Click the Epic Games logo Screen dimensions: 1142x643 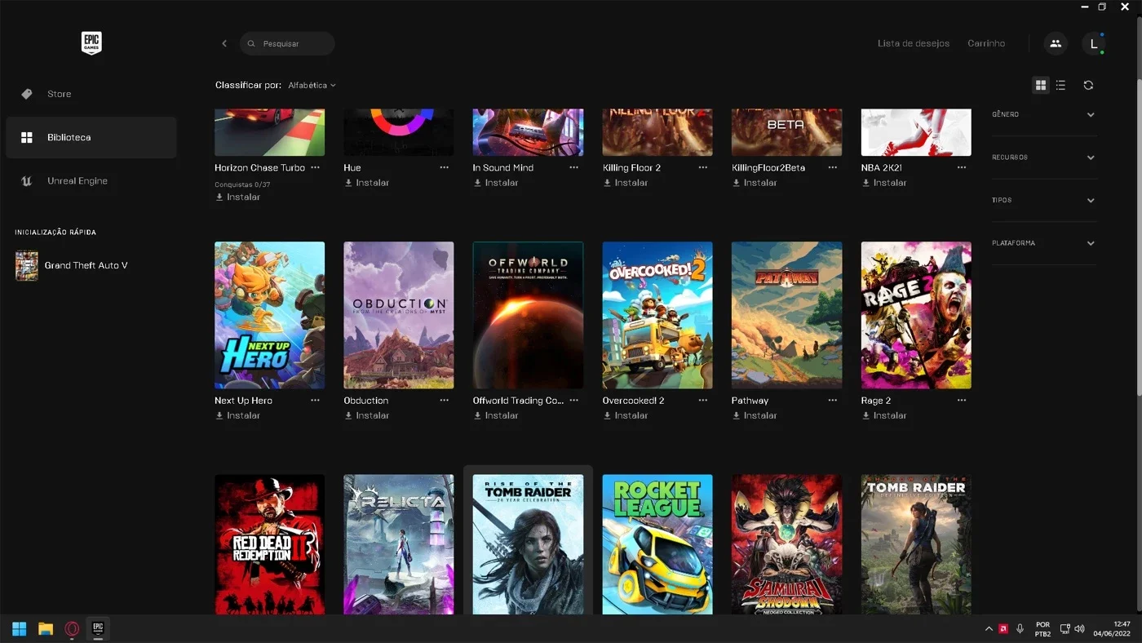pyautogui.click(x=91, y=43)
